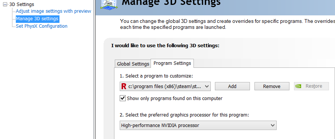Click the program list dropdown arrow
This screenshot has width=335, height=139.
click(x=207, y=86)
